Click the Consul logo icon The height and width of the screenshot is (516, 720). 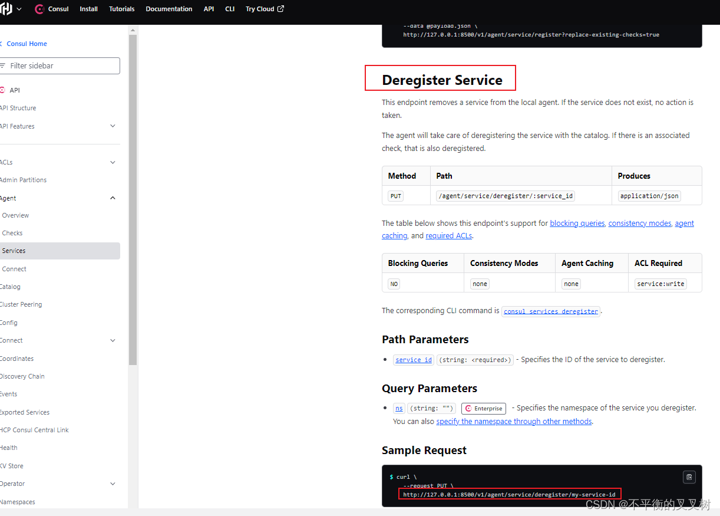coord(40,9)
